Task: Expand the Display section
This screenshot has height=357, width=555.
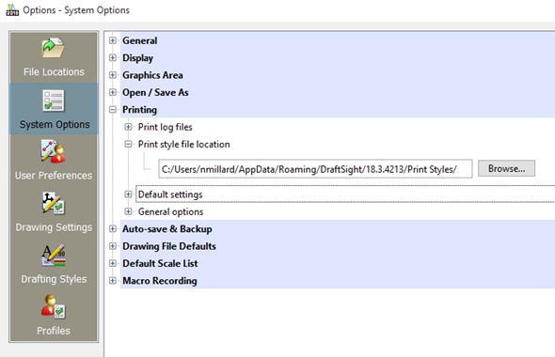Action: (113, 57)
